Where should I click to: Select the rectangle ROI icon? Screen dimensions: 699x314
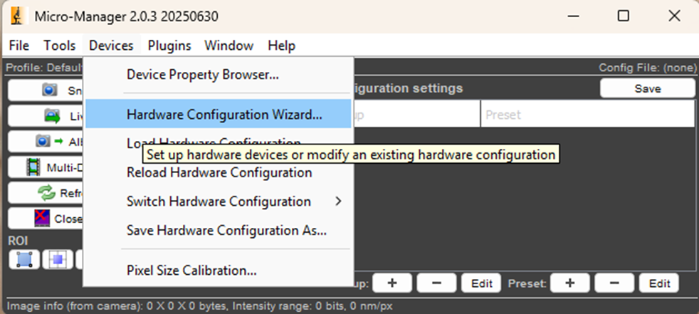pos(24,259)
